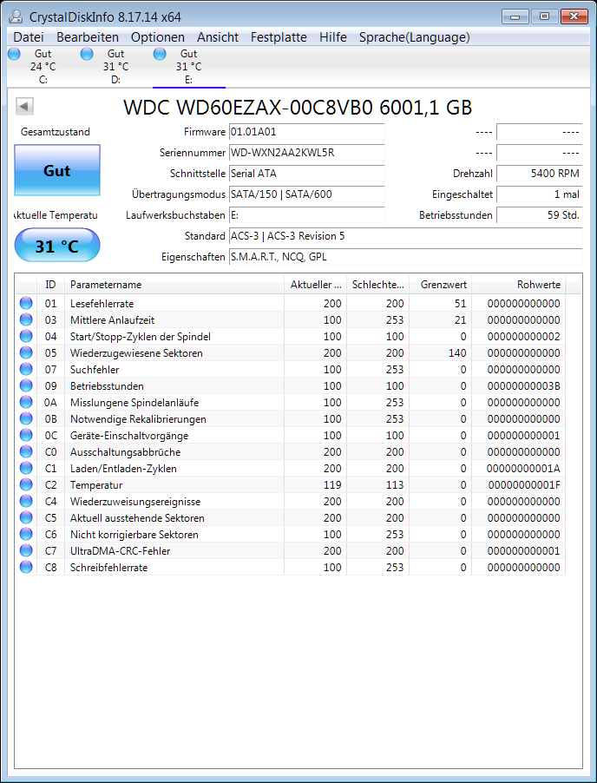Click the Firmware field 01.01A01
Viewport: 597px width, 783px height.
click(x=306, y=132)
